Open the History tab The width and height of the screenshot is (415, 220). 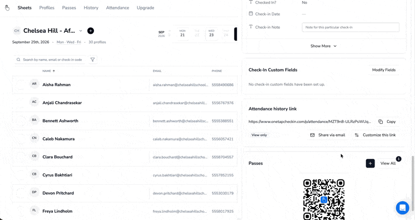click(x=91, y=8)
